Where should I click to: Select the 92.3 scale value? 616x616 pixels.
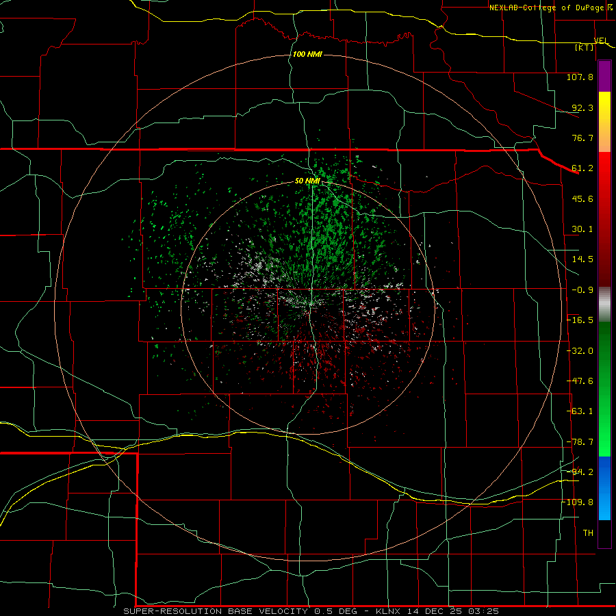tap(582, 107)
